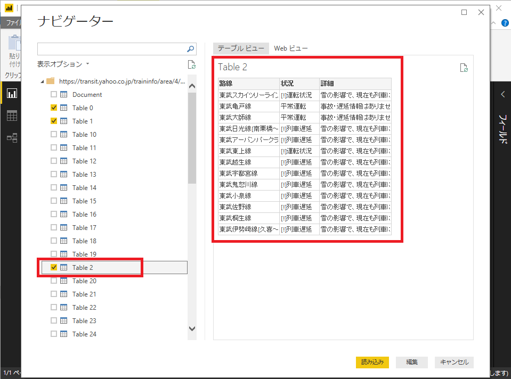Click the 東武大師線 cell
The height and width of the screenshot is (379, 511).
[x=249, y=117]
